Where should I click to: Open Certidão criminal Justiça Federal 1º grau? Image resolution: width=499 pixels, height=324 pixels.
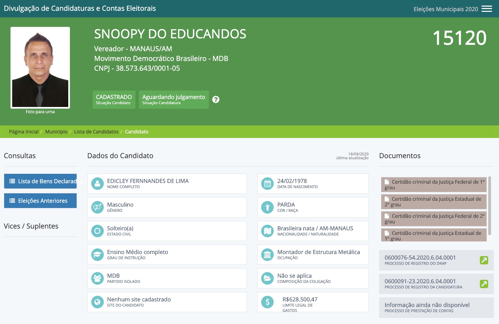point(434,184)
